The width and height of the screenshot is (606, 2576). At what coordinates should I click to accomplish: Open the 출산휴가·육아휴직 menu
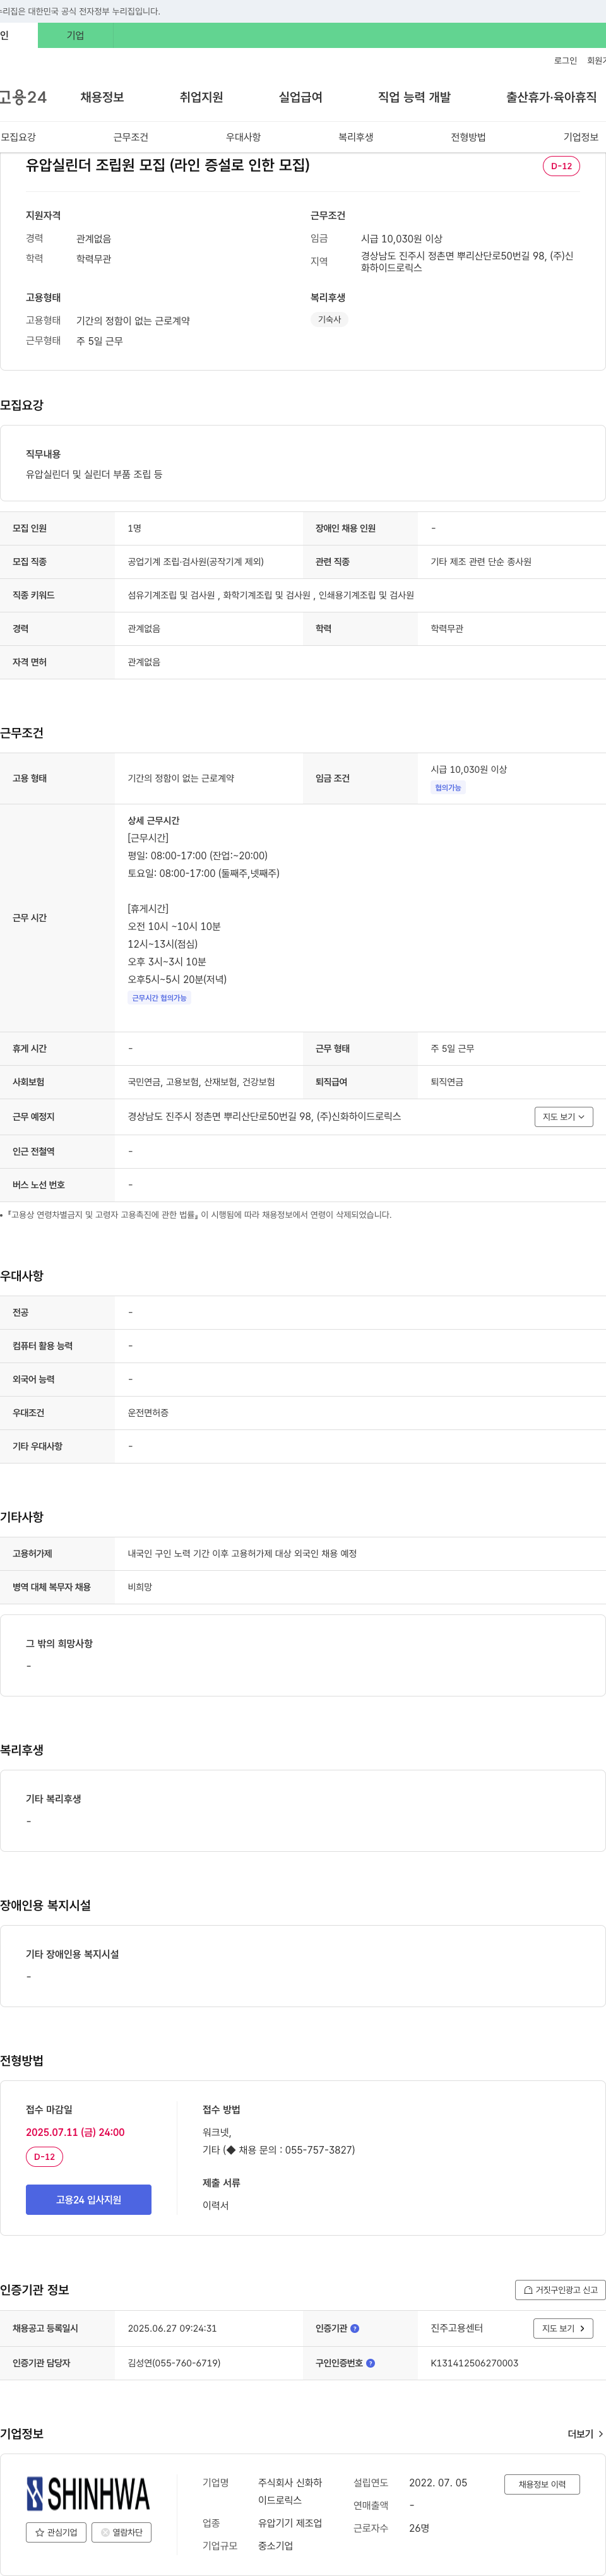pyautogui.click(x=551, y=97)
